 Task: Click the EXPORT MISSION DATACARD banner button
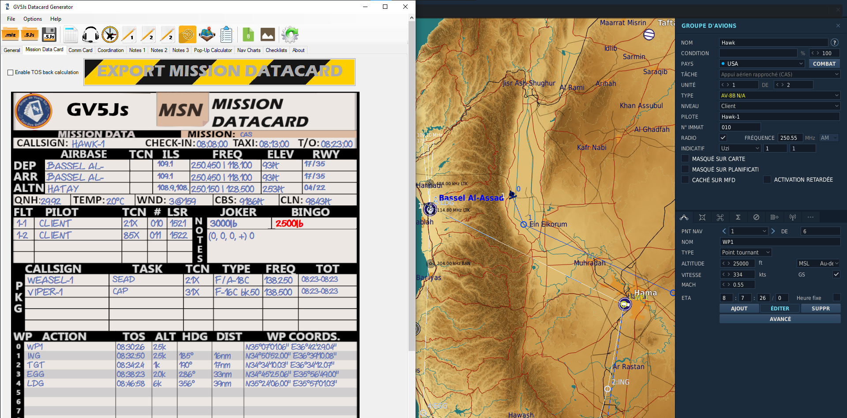(220, 71)
